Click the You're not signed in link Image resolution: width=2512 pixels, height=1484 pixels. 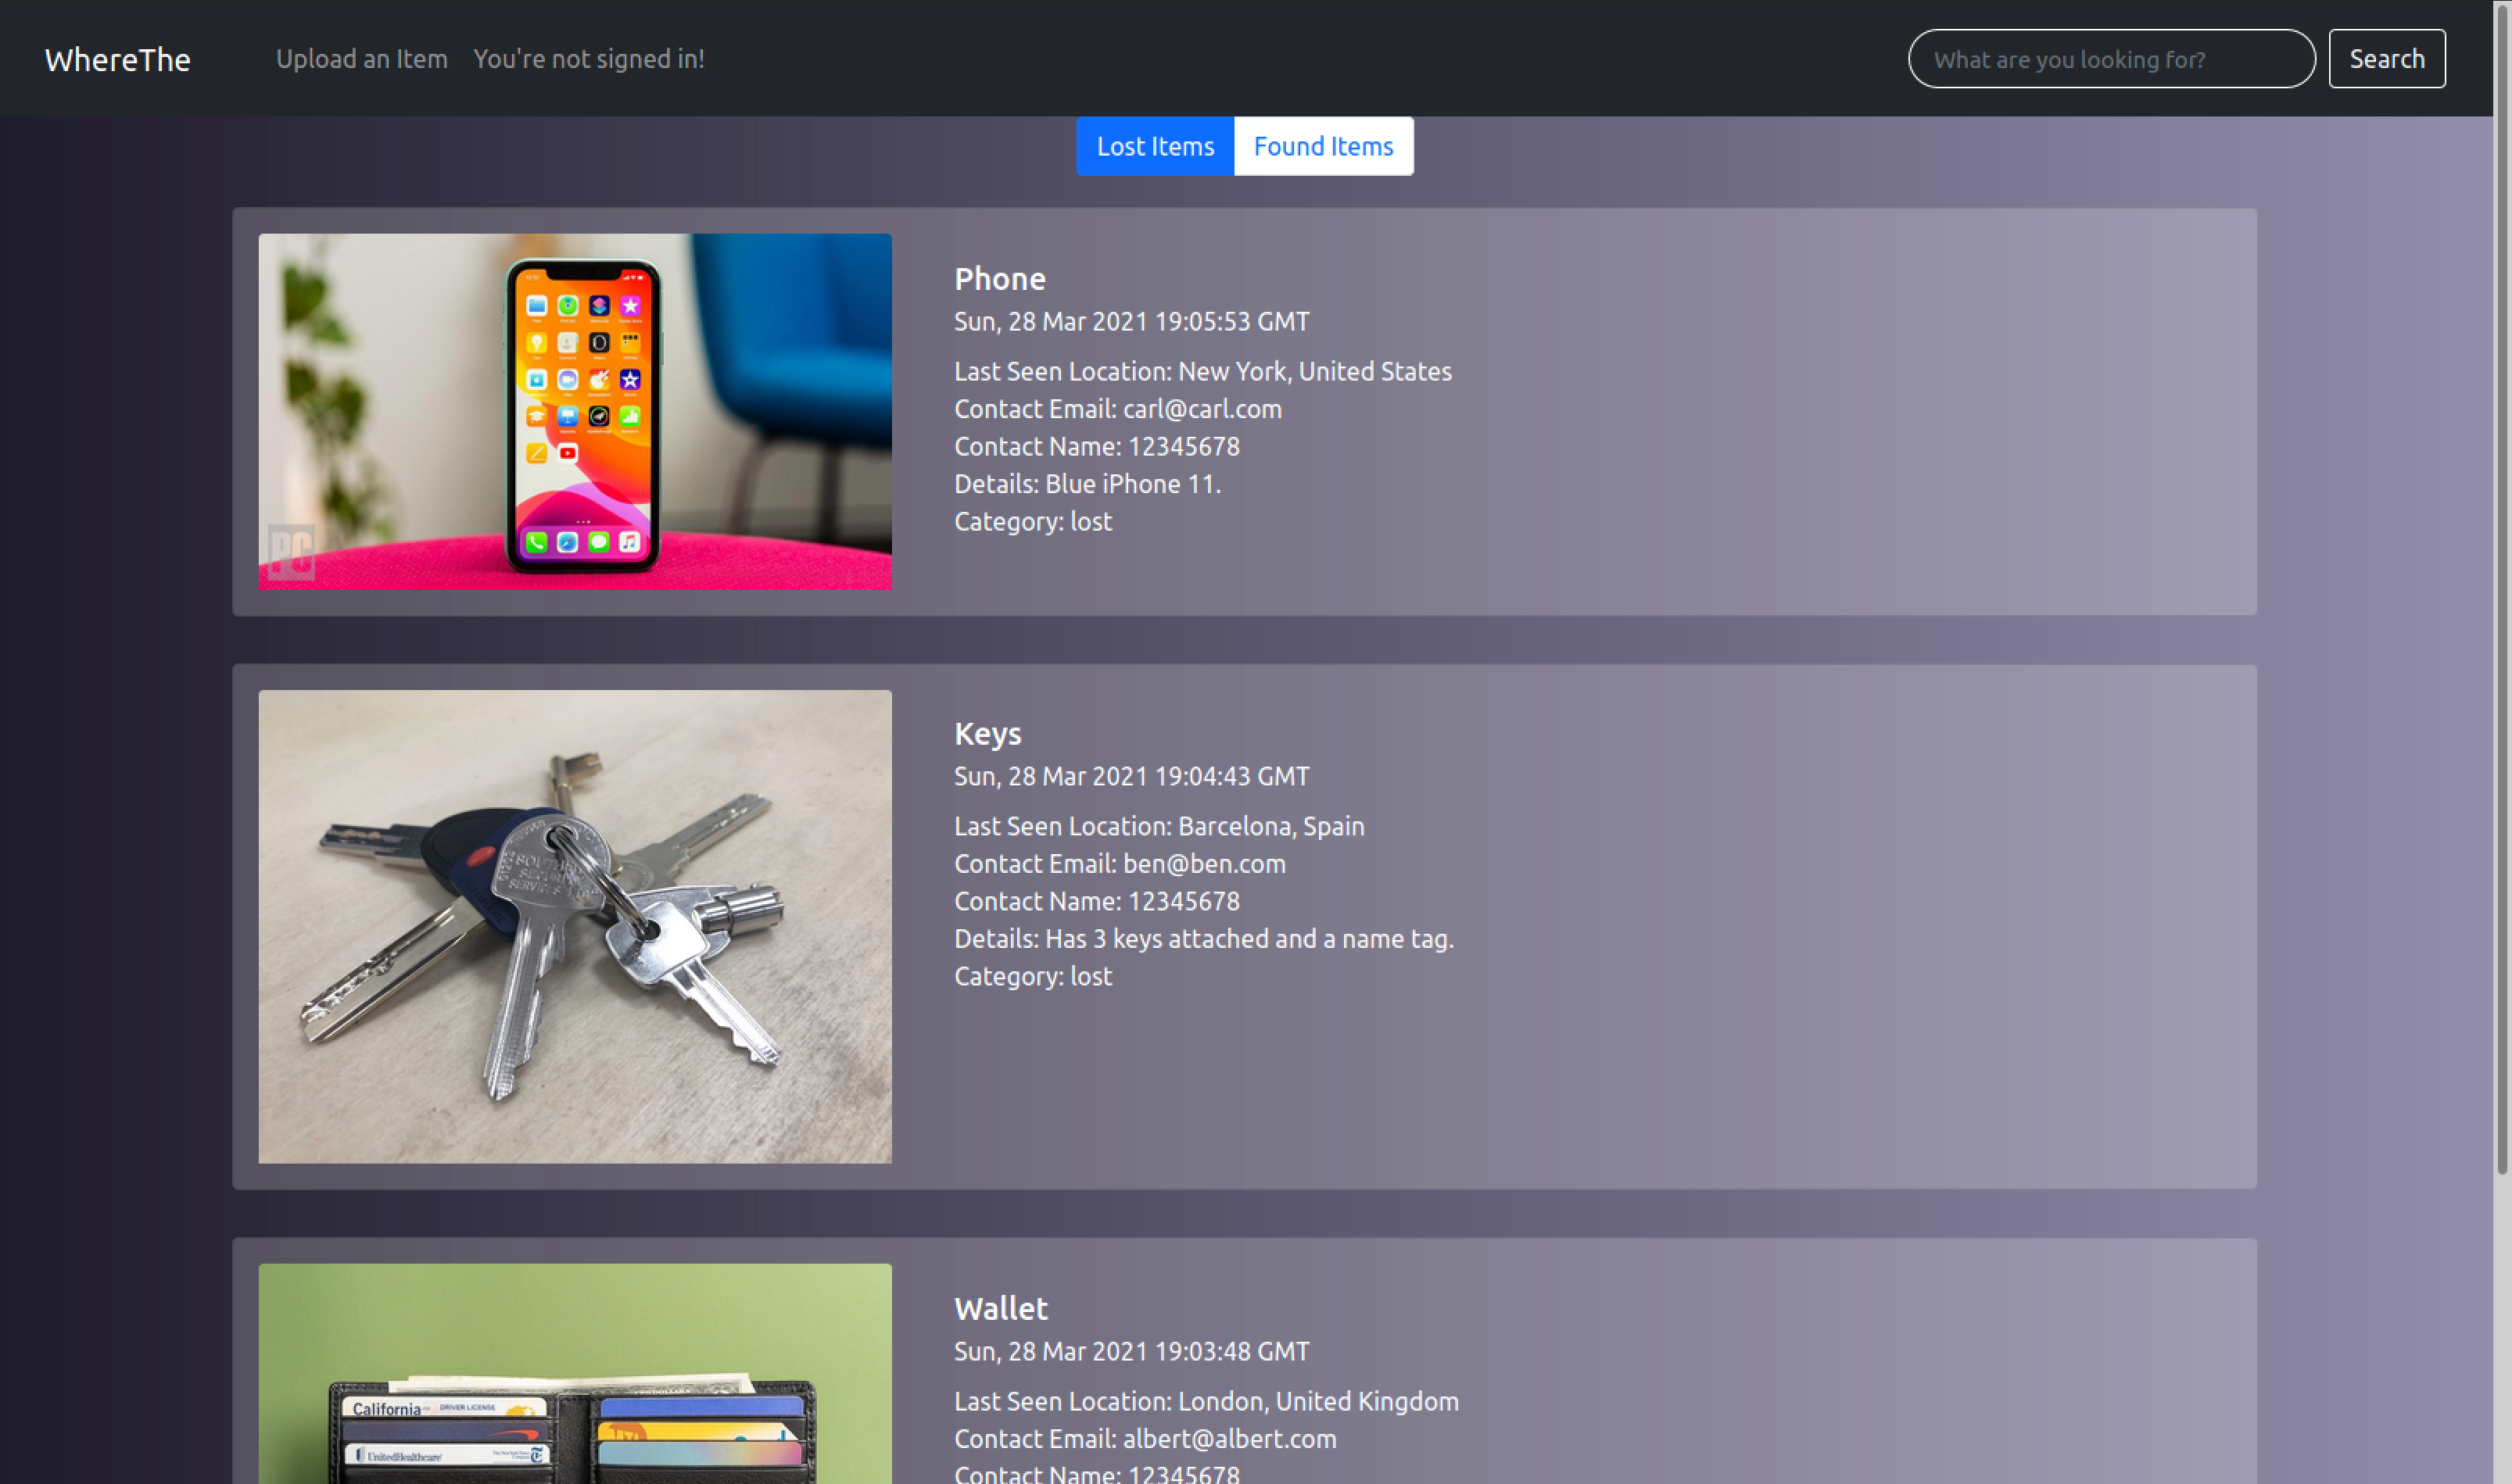pyautogui.click(x=588, y=59)
